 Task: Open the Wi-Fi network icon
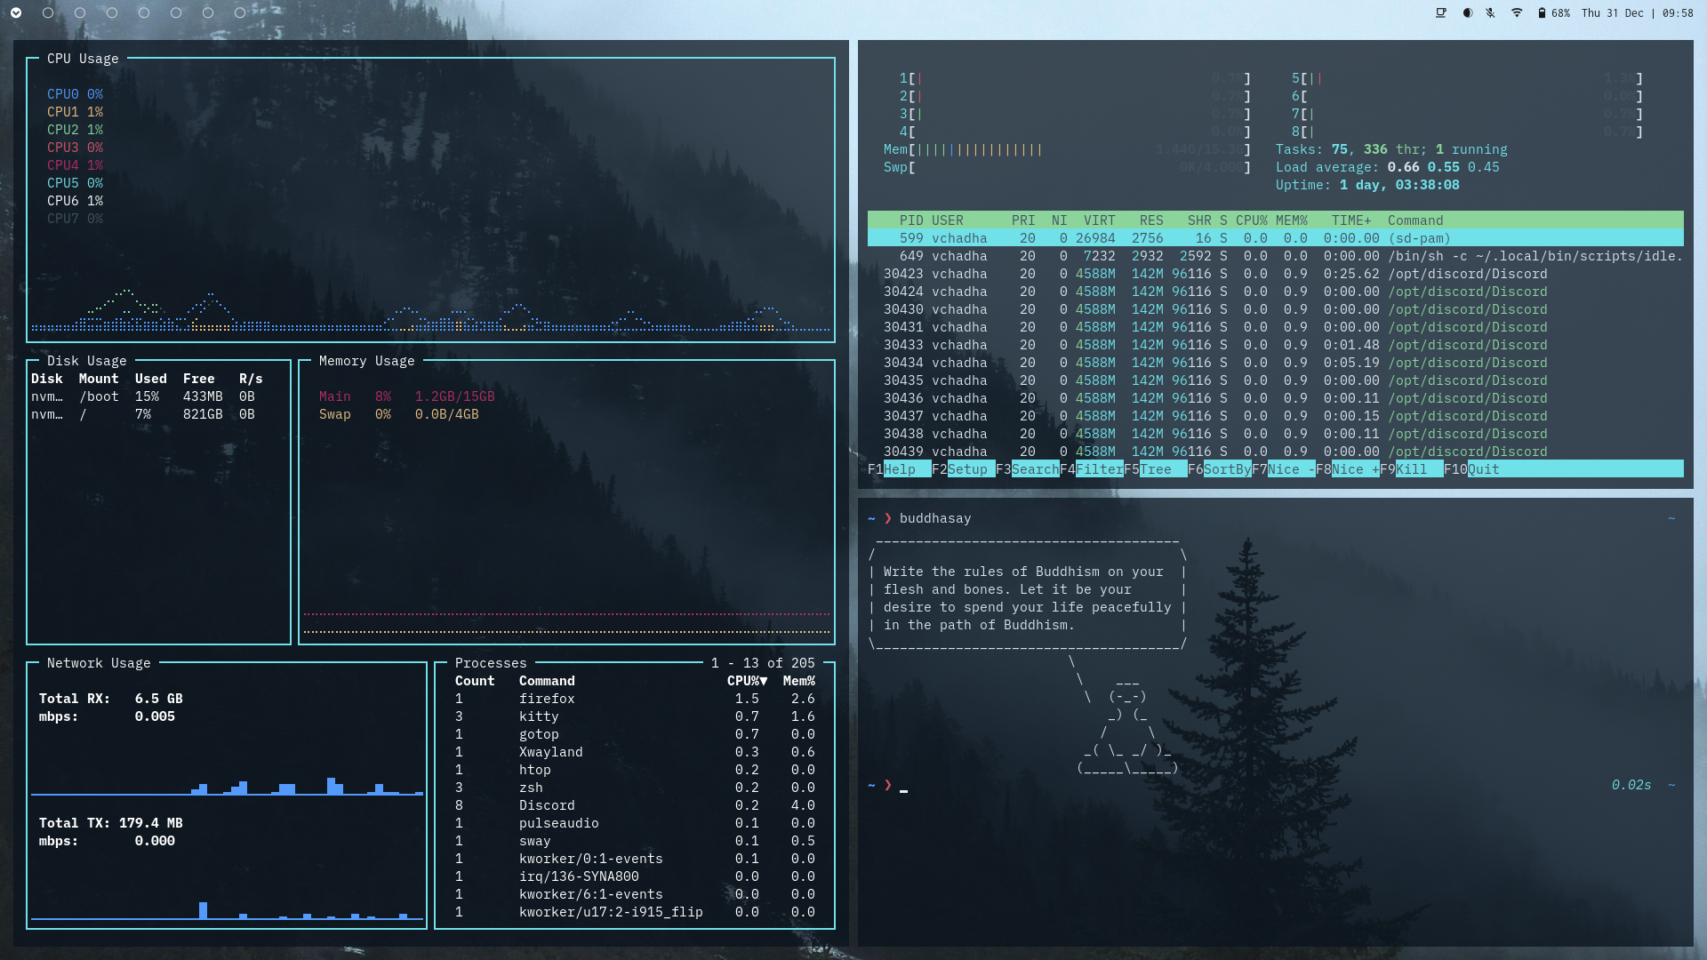1517,12
